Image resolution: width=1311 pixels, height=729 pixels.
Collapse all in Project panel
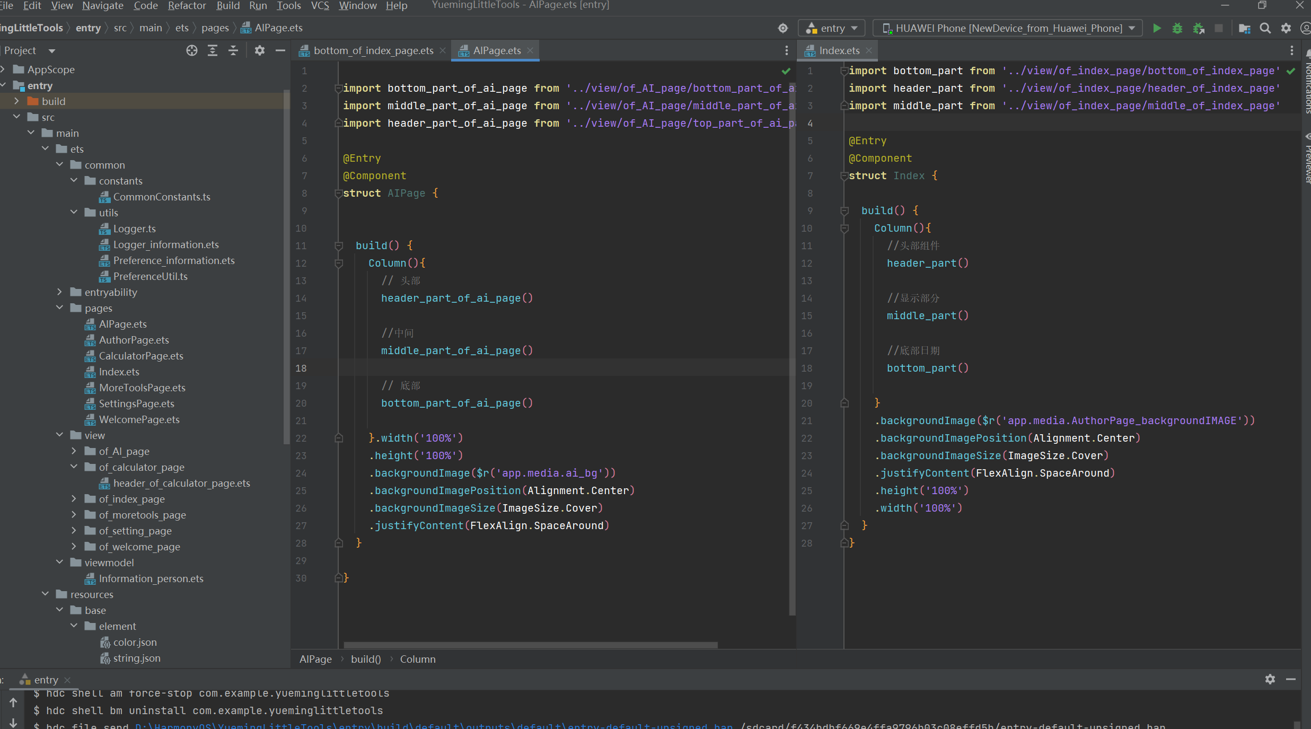click(233, 50)
